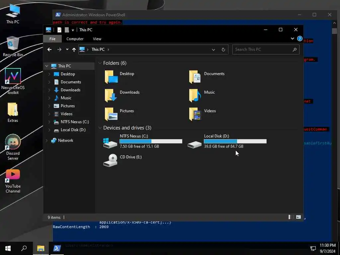Click the Back navigation arrow
Image resolution: width=340 pixels, height=255 pixels.
[49, 49]
